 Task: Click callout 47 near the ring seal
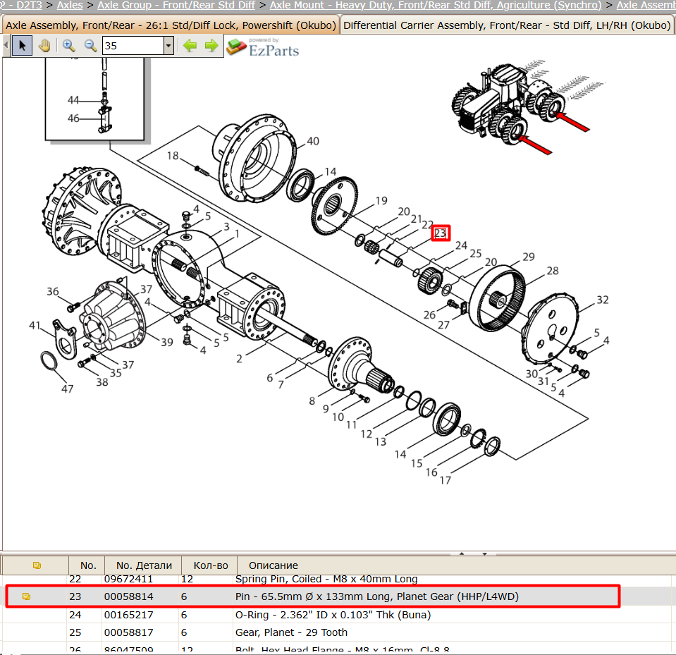pos(67,389)
